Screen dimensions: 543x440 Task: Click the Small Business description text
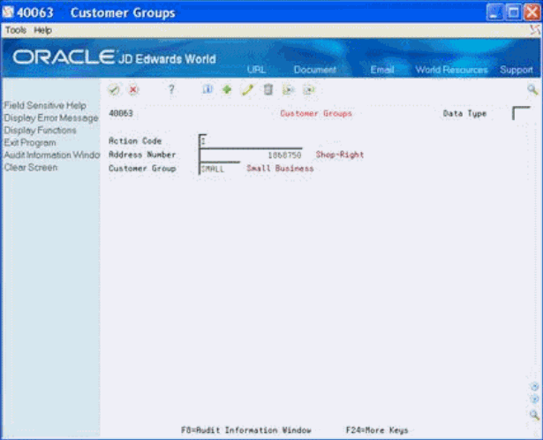point(280,169)
